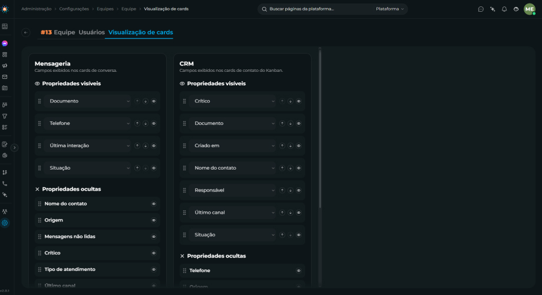
Task: Open the mail envelope icon in the sidebar
Action: tap(5, 77)
